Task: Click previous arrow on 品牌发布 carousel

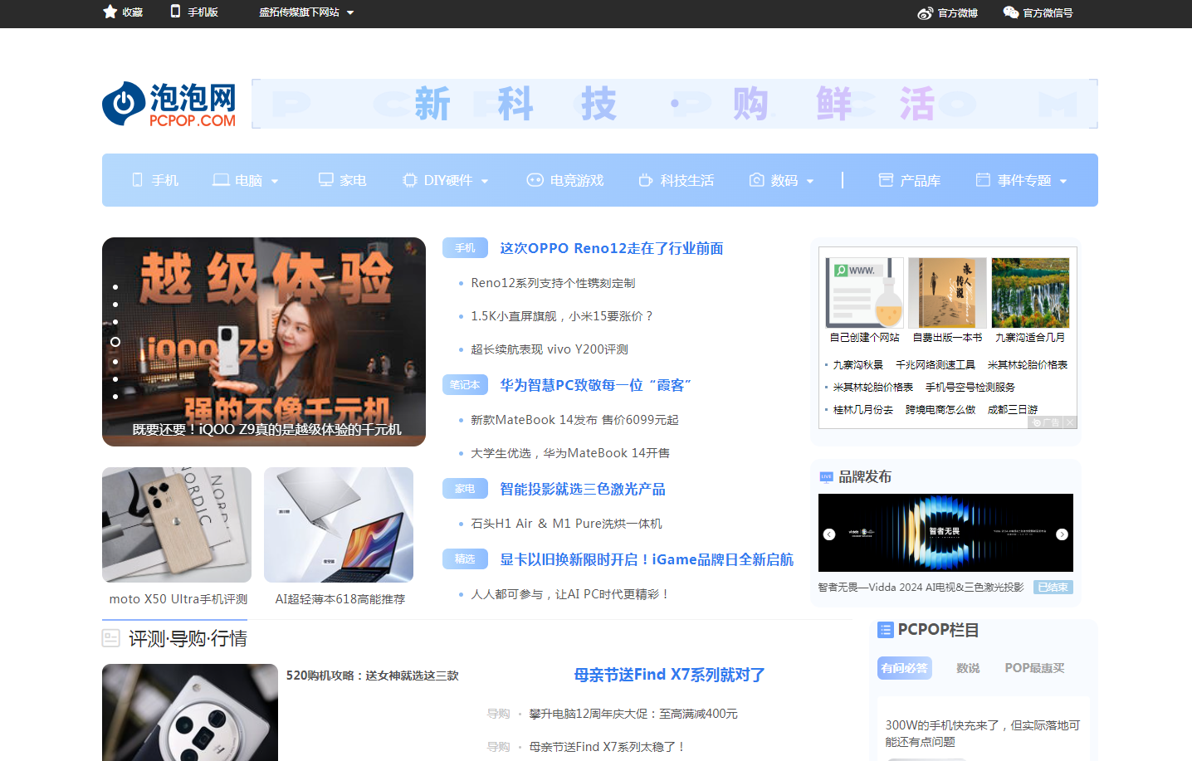Action: click(829, 534)
